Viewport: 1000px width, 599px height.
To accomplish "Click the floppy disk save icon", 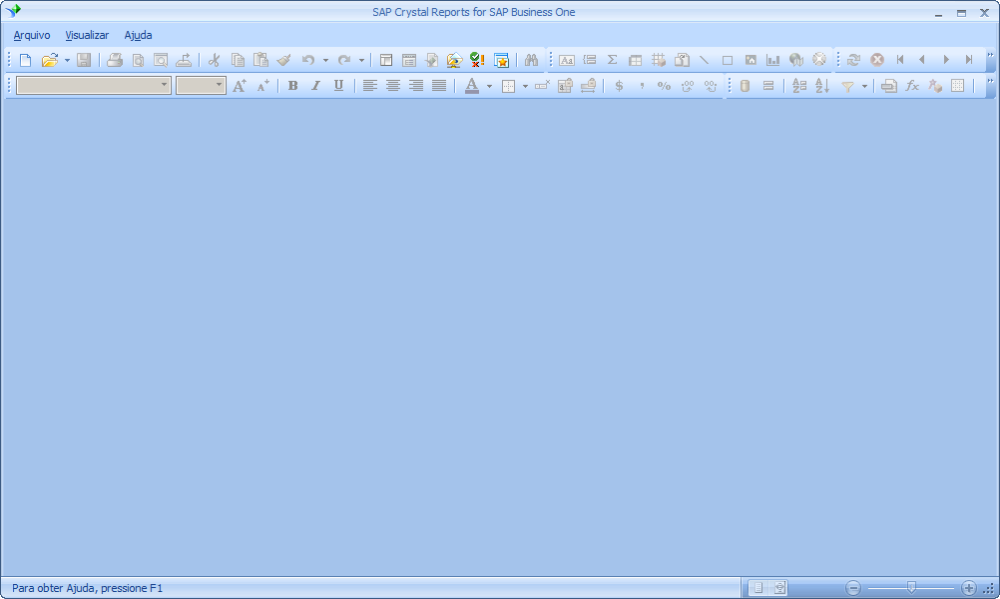I will click(84, 60).
